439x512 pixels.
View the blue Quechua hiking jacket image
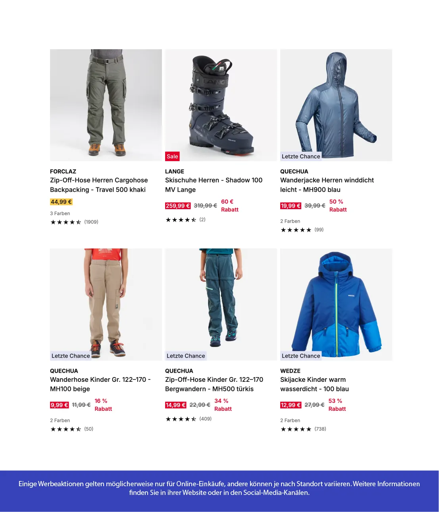[336, 105]
